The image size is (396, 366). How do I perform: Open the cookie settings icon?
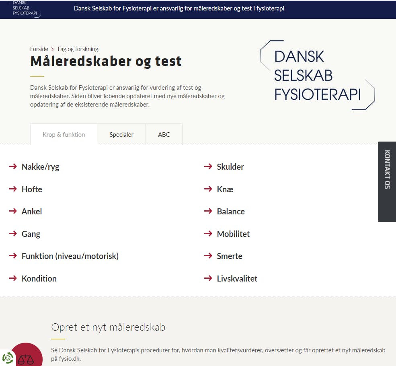click(8, 358)
